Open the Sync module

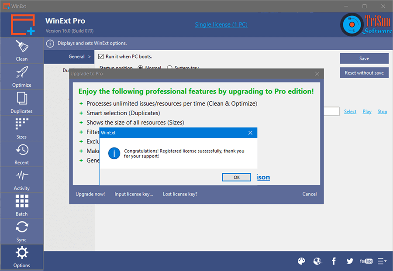[x=22, y=231]
